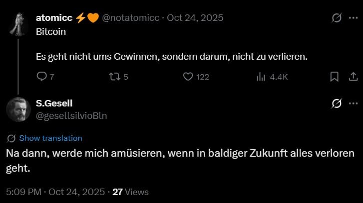Open the @gesellsilvioBln handle
This screenshot has width=363, height=203.
(x=71, y=115)
